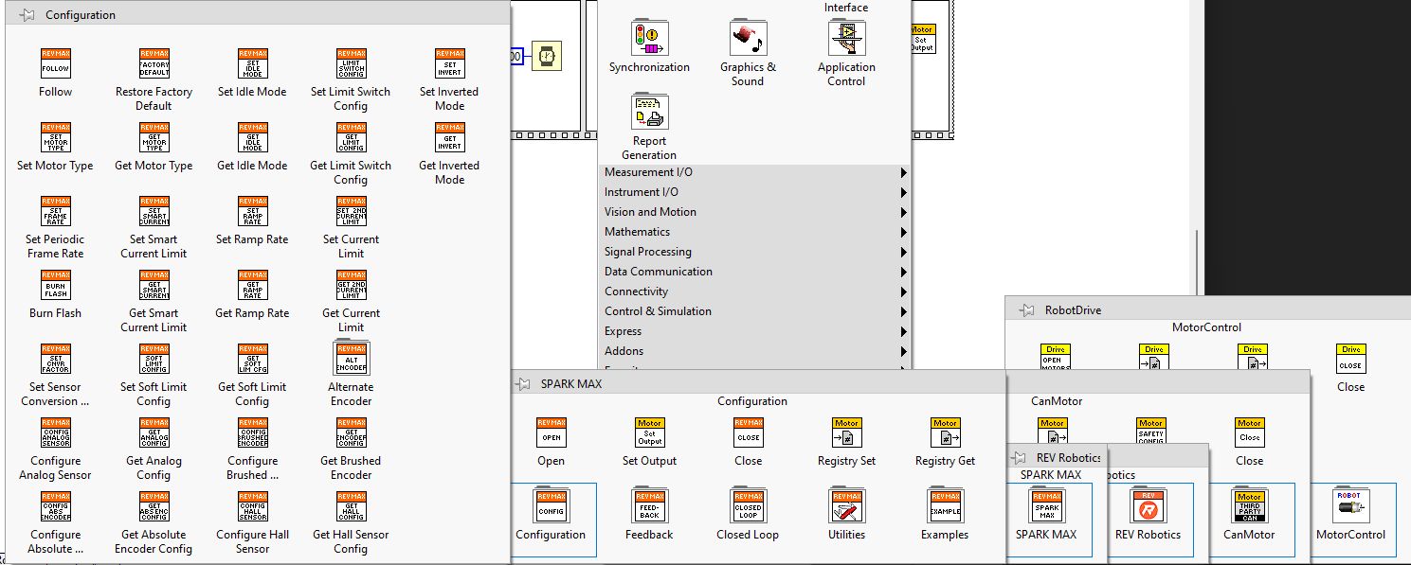This screenshot has width=1411, height=565.
Task: Open the REV Robotics subpalette icon
Action: coord(1148,506)
